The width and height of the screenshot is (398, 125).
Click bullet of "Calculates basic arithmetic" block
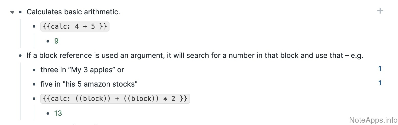click(x=20, y=12)
